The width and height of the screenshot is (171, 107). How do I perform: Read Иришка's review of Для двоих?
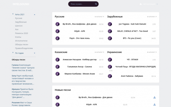click(22, 93)
